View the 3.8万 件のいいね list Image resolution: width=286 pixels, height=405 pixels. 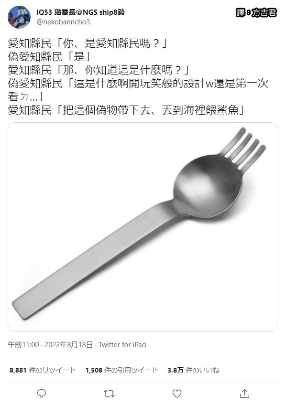(x=193, y=370)
